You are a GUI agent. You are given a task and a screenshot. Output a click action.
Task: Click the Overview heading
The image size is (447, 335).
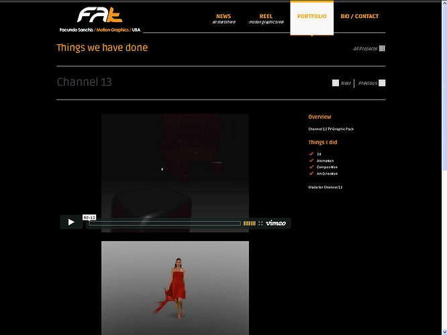point(319,117)
